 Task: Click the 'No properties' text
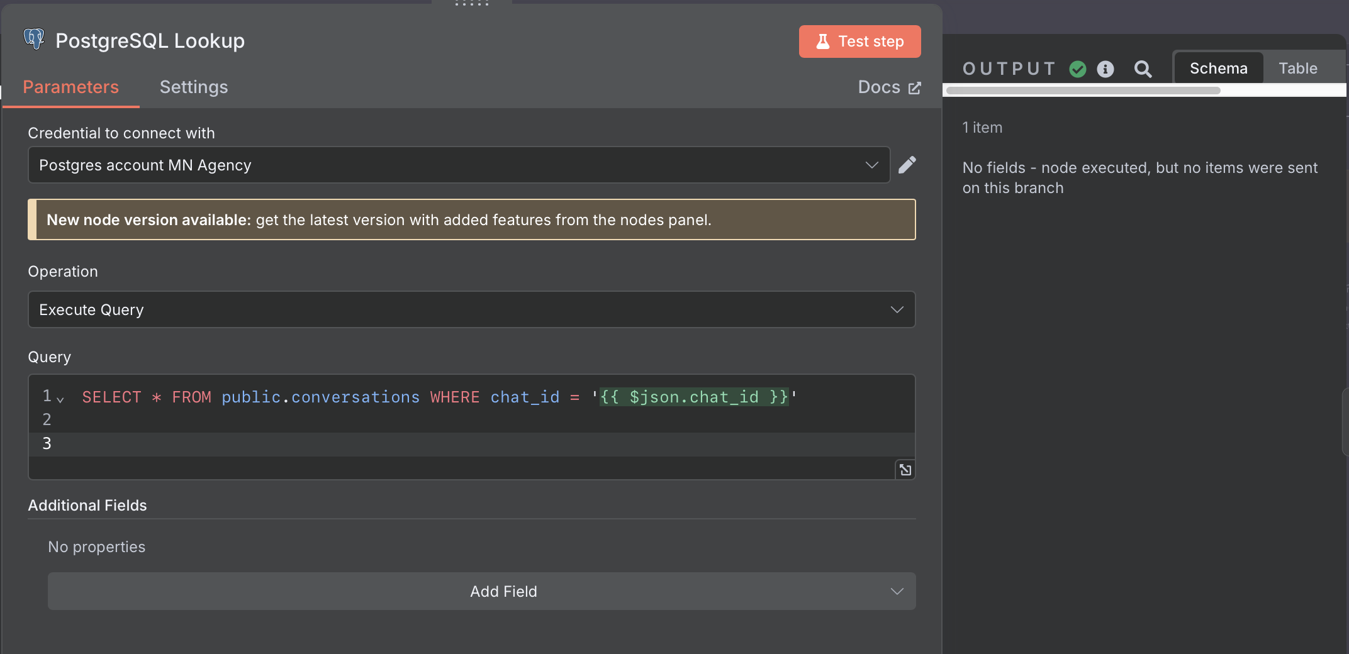point(97,547)
